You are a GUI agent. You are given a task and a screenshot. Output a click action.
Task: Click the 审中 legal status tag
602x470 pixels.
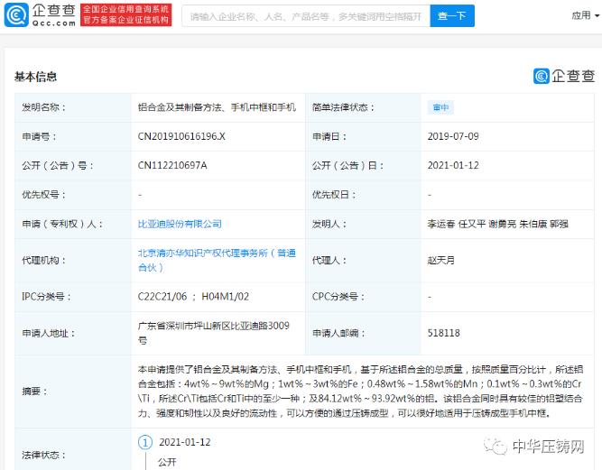click(440, 107)
